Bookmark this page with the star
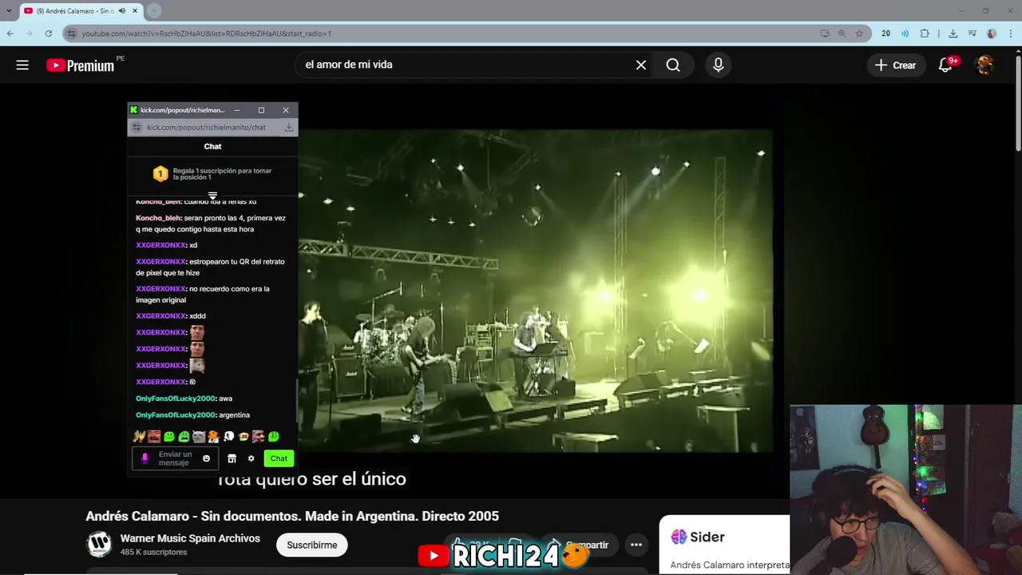The width and height of the screenshot is (1022, 575). [x=859, y=34]
